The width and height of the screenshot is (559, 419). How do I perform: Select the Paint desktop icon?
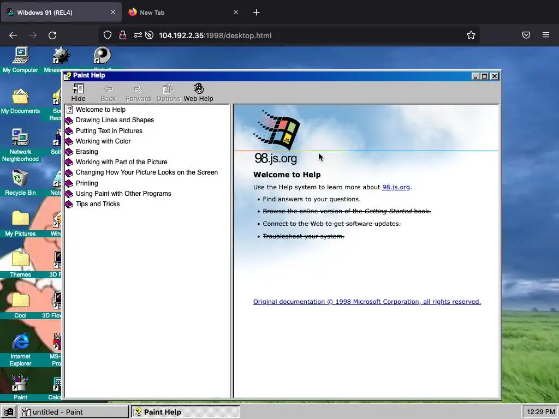[x=20, y=387]
